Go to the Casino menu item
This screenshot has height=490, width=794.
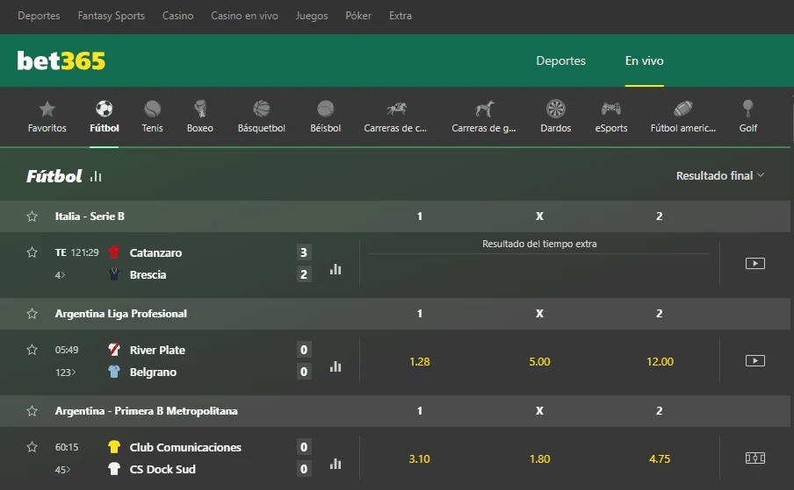177,16
